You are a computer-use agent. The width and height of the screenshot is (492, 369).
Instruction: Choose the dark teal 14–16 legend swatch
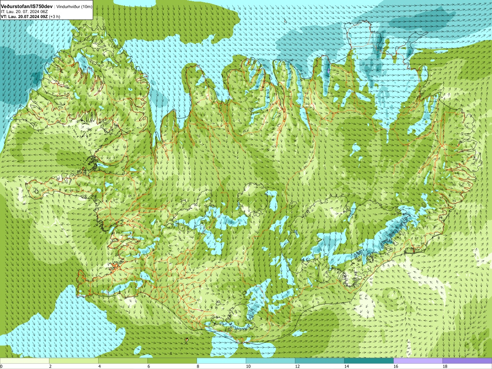[369, 361]
